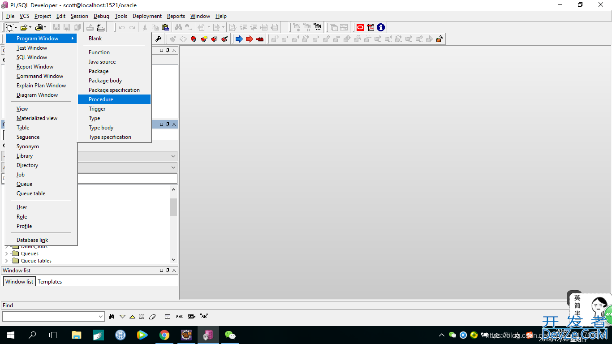The width and height of the screenshot is (612, 344).
Task: Select Database link from the New menu
Action: (41, 240)
